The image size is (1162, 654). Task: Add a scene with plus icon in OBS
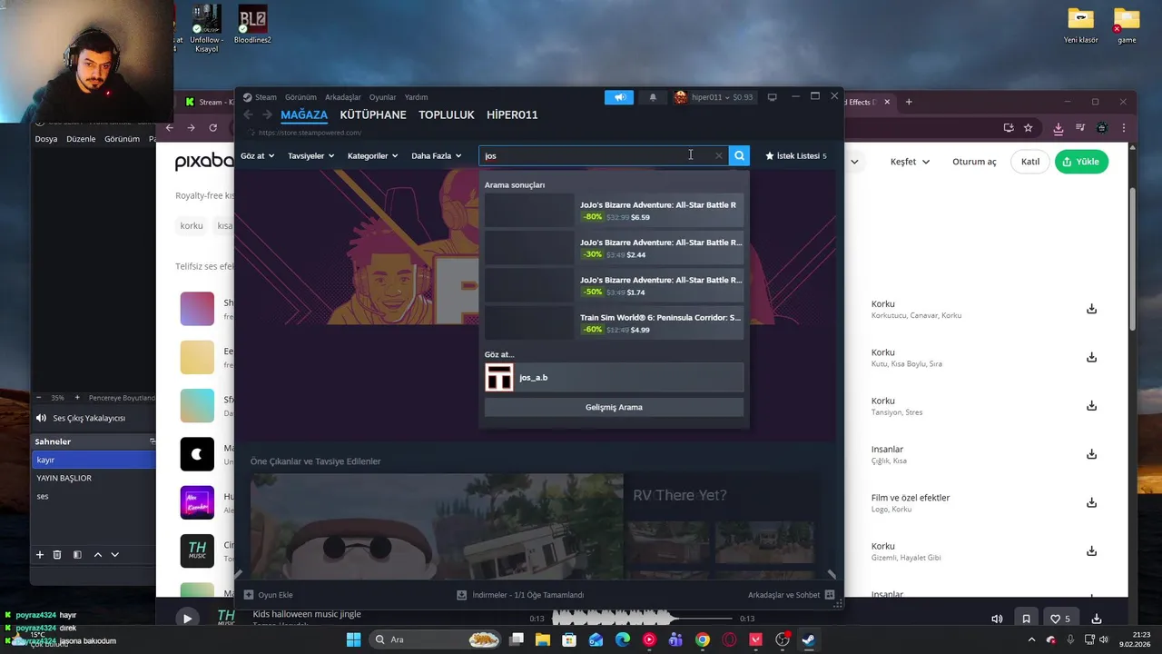[x=39, y=554]
